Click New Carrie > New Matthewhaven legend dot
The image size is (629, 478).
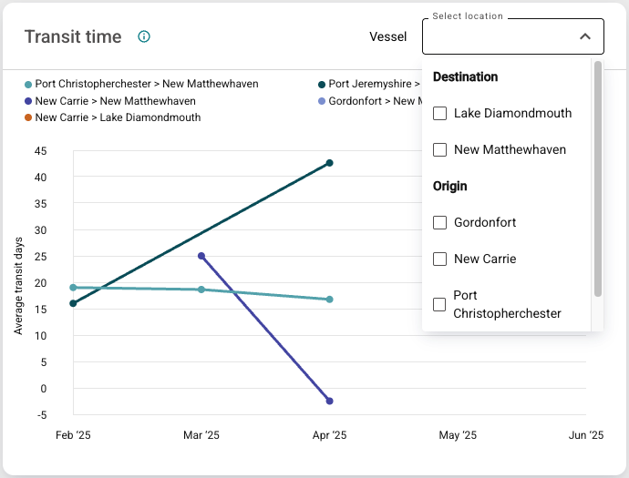[28, 101]
